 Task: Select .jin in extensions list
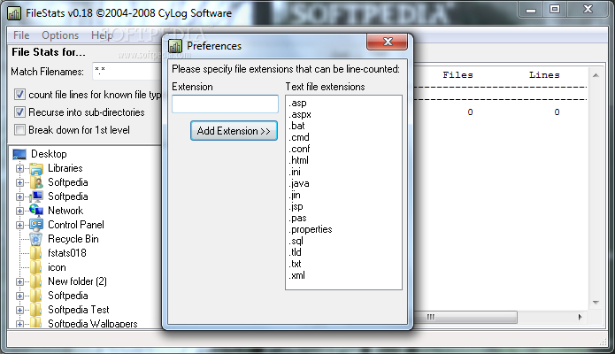click(x=295, y=195)
